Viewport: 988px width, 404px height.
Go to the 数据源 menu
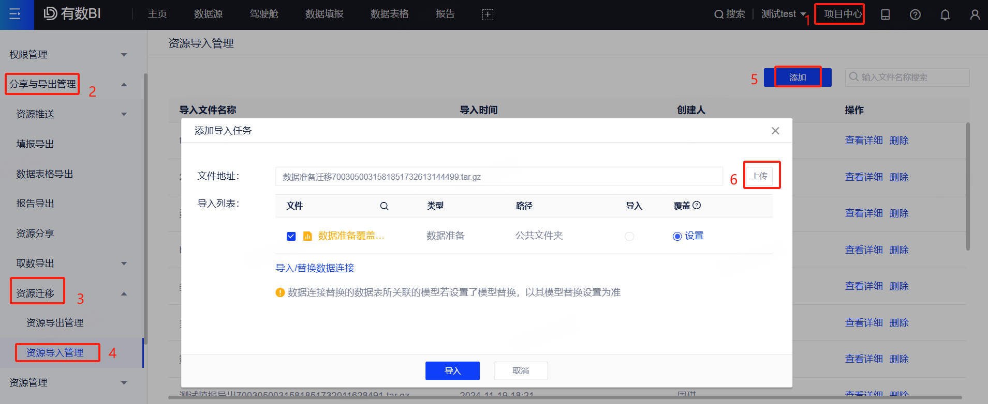click(x=208, y=14)
